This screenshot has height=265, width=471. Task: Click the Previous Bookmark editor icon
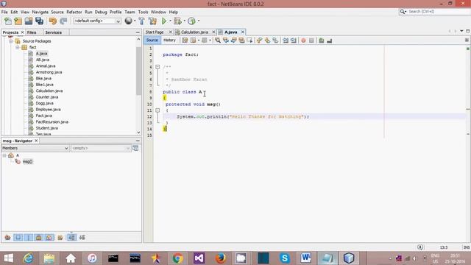click(260, 40)
